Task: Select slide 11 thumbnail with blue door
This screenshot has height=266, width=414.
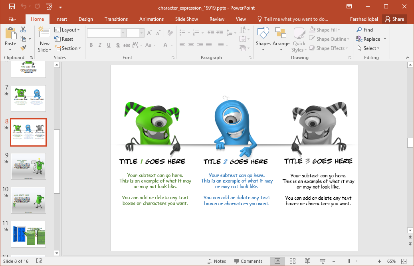Action: [28, 234]
